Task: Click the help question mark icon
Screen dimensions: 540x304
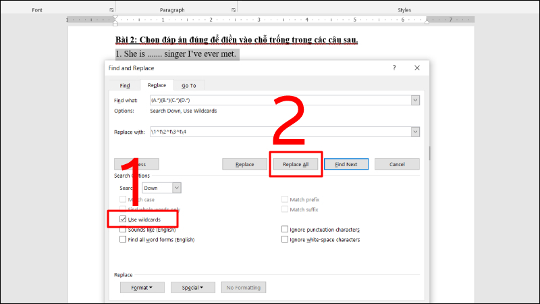Action: click(x=394, y=68)
